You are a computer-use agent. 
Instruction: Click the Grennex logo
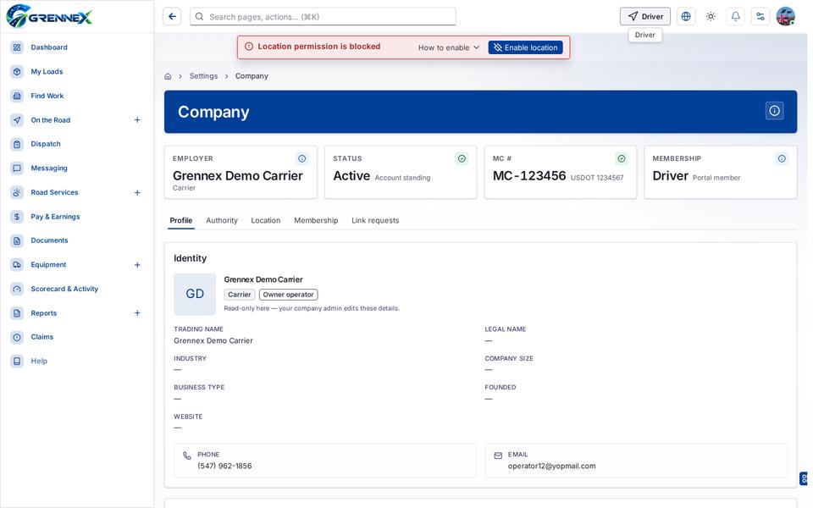coord(49,16)
